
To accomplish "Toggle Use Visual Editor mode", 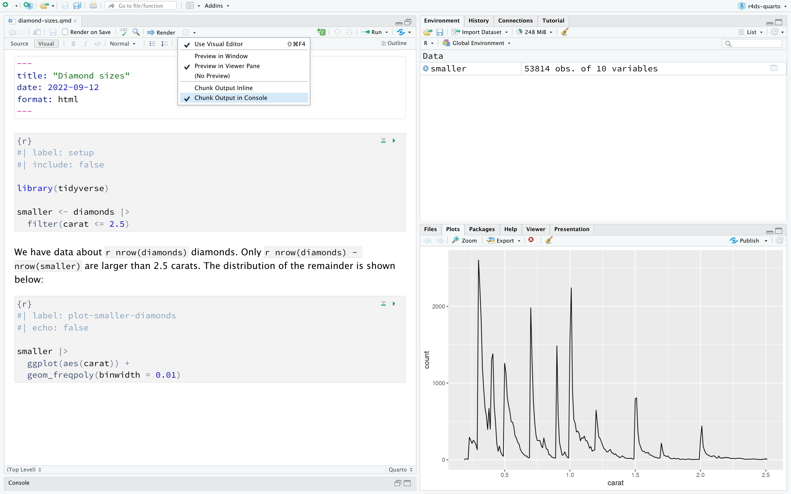I will pyautogui.click(x=218, y=44).
